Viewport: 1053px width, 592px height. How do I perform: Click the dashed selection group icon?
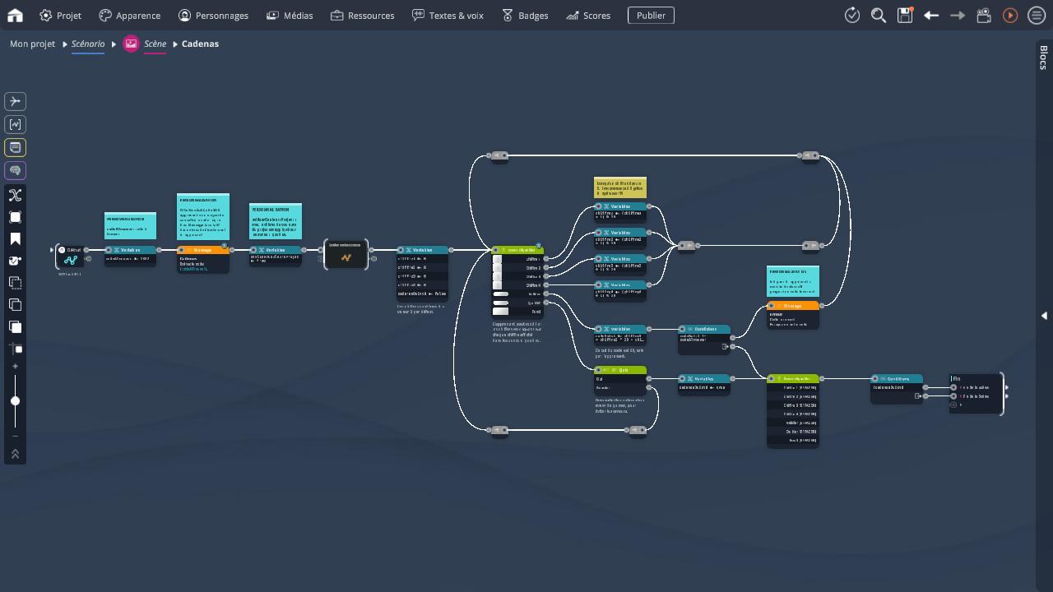tap(15, 283)
